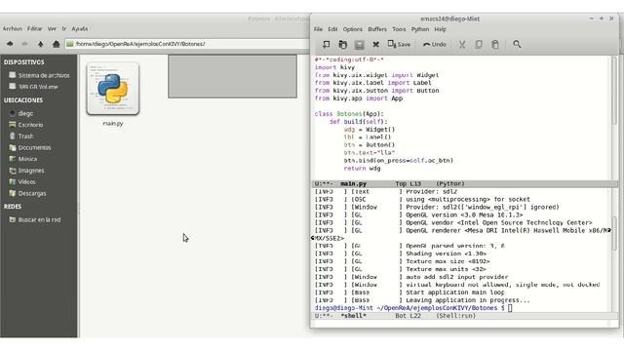Select Buscar en la red in the sidebar
624x351 pixels.
[39, 219]
